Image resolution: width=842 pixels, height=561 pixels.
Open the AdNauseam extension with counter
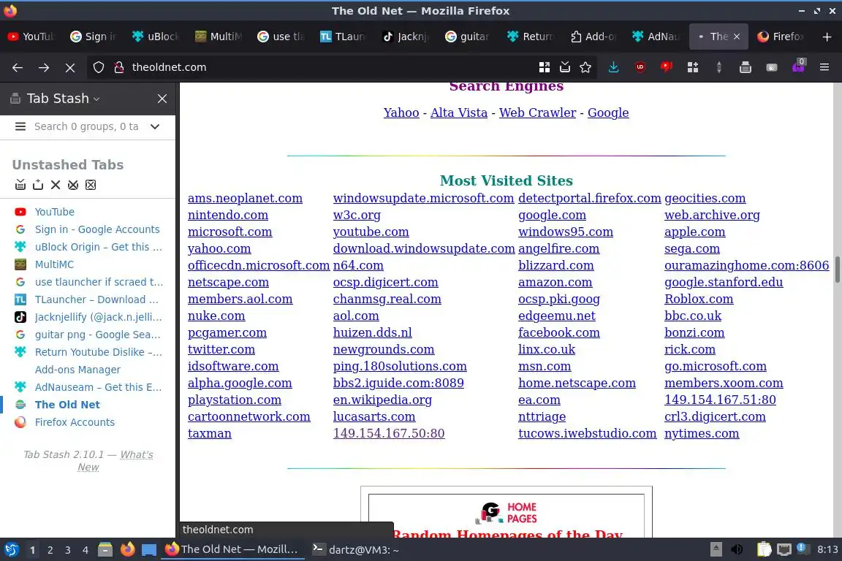pyautogui.click(x=798, y=66)
